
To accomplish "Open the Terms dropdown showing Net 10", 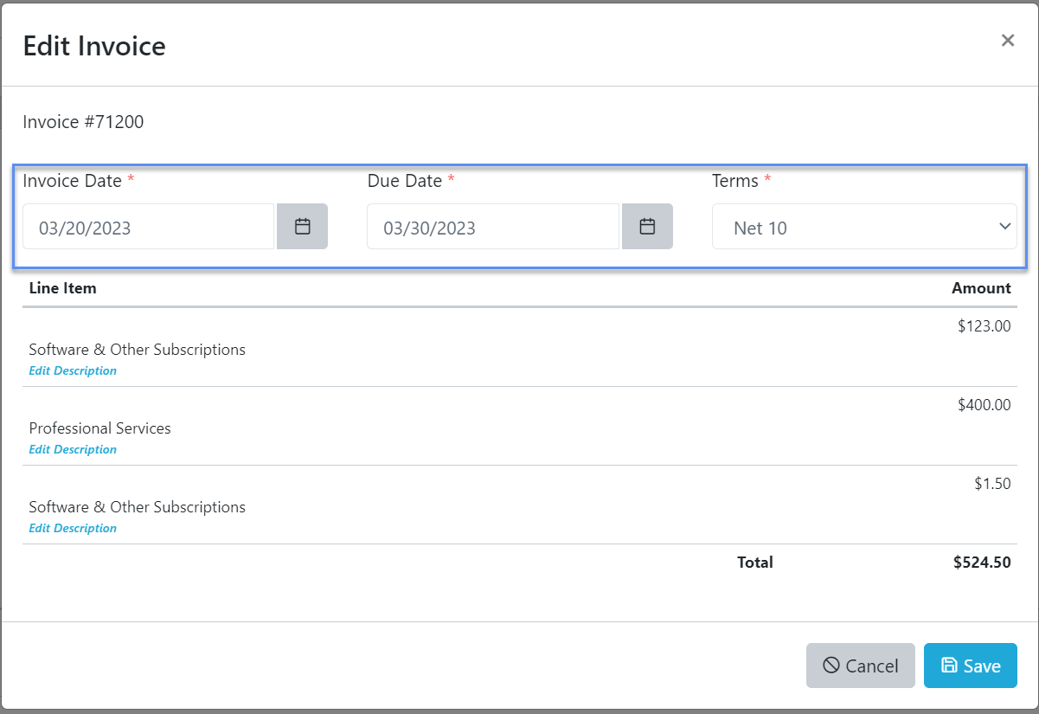I will pyautogui.click(x=863, y=227).
